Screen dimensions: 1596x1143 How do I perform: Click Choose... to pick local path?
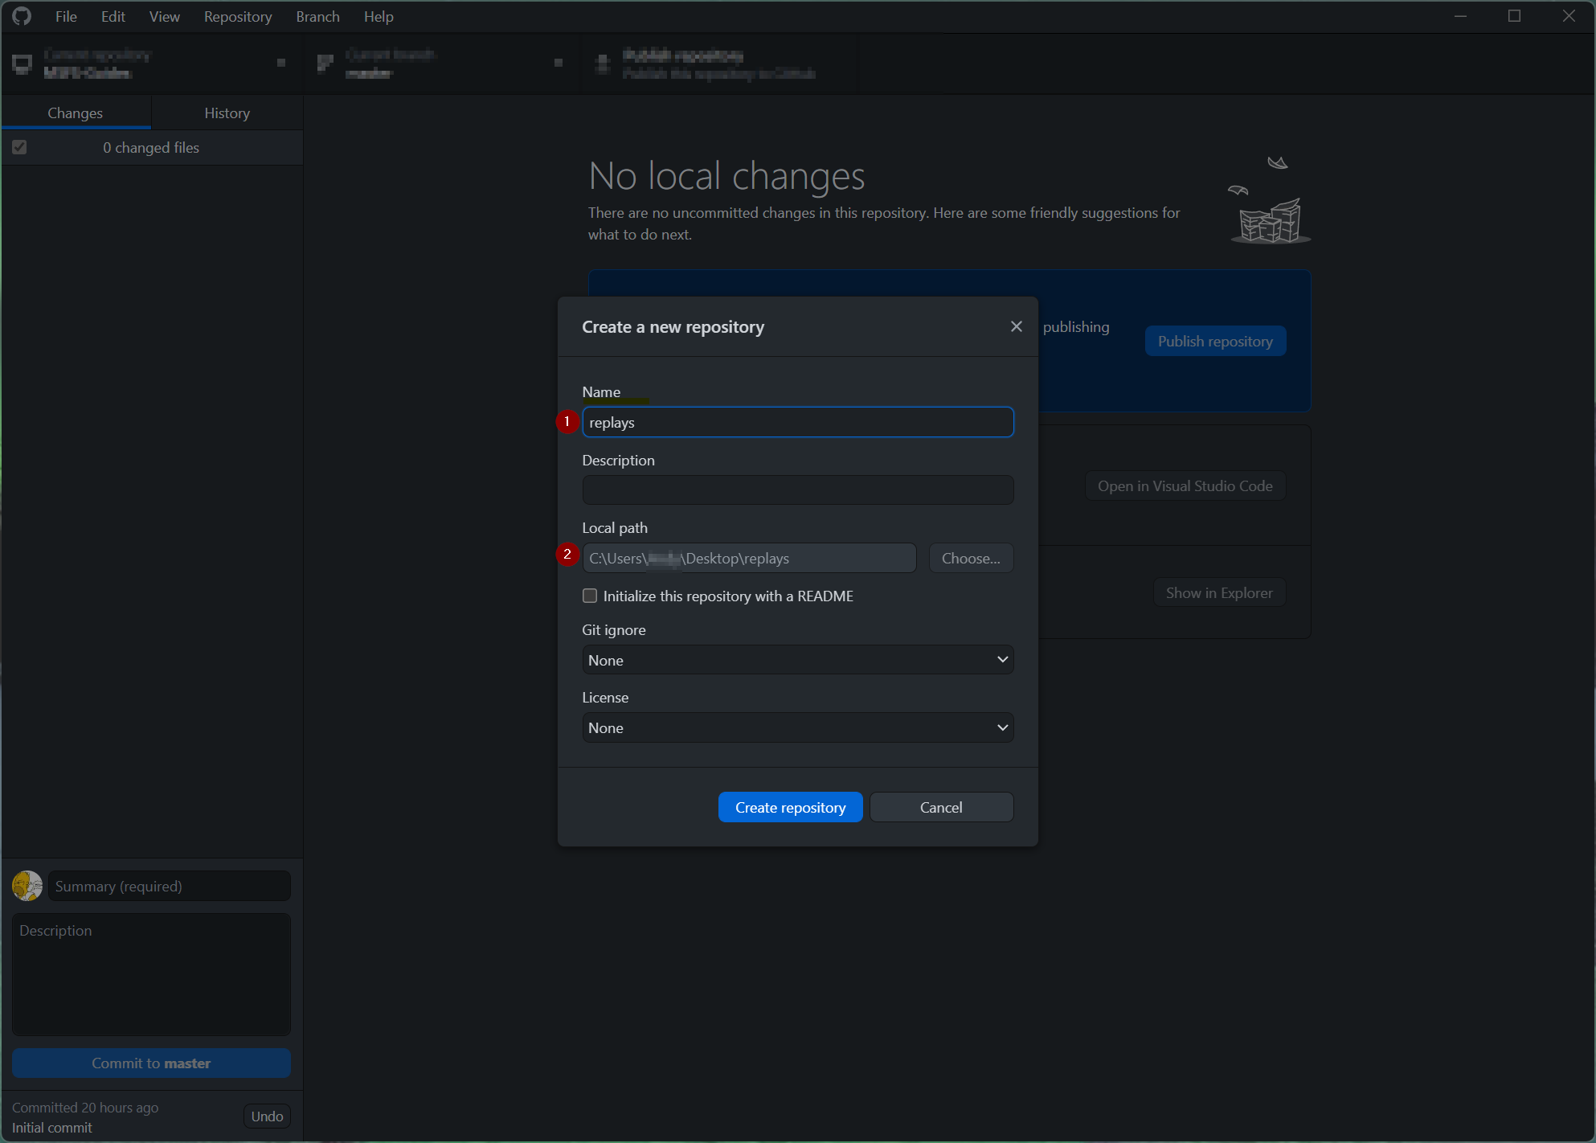[971, 558]
